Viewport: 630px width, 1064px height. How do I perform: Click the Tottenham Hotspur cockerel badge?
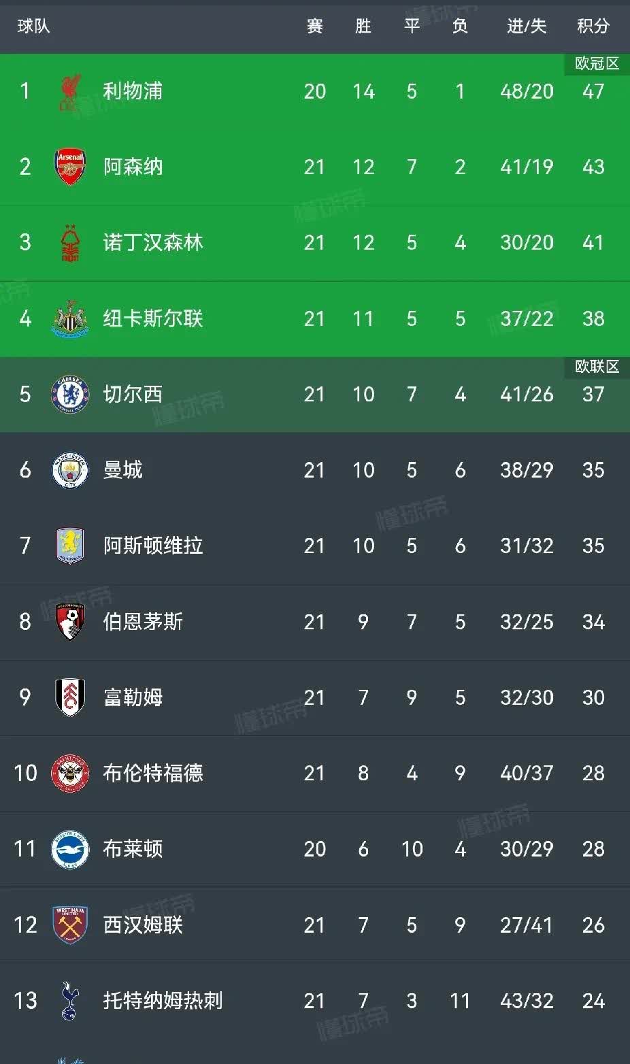click(x=68, y=1001)
